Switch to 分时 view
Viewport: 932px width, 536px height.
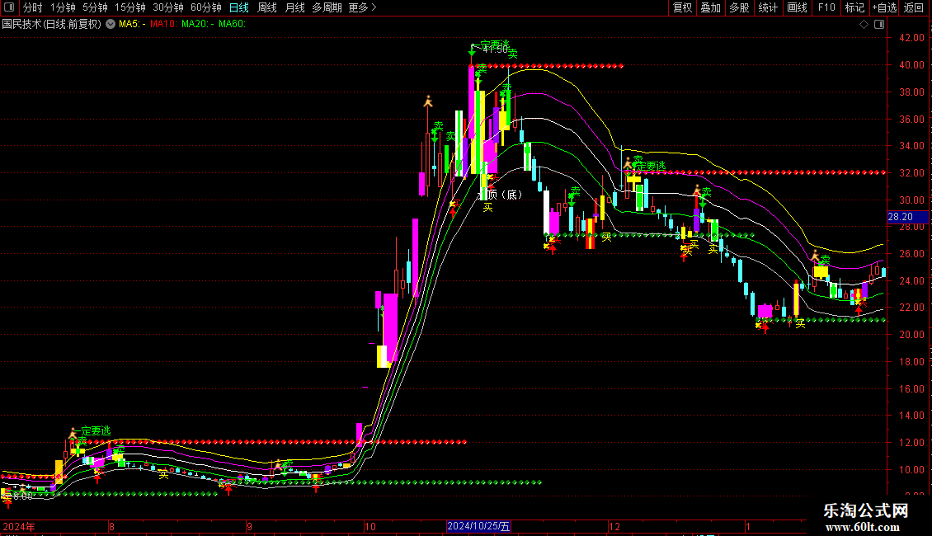(x=33, y=7)
